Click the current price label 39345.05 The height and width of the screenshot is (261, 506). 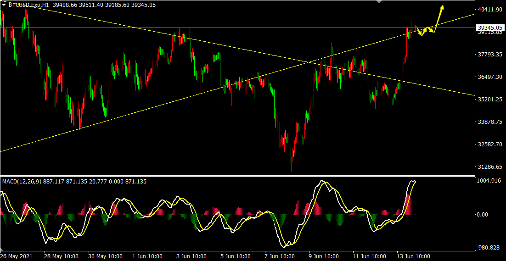click(x=489, y=28)
